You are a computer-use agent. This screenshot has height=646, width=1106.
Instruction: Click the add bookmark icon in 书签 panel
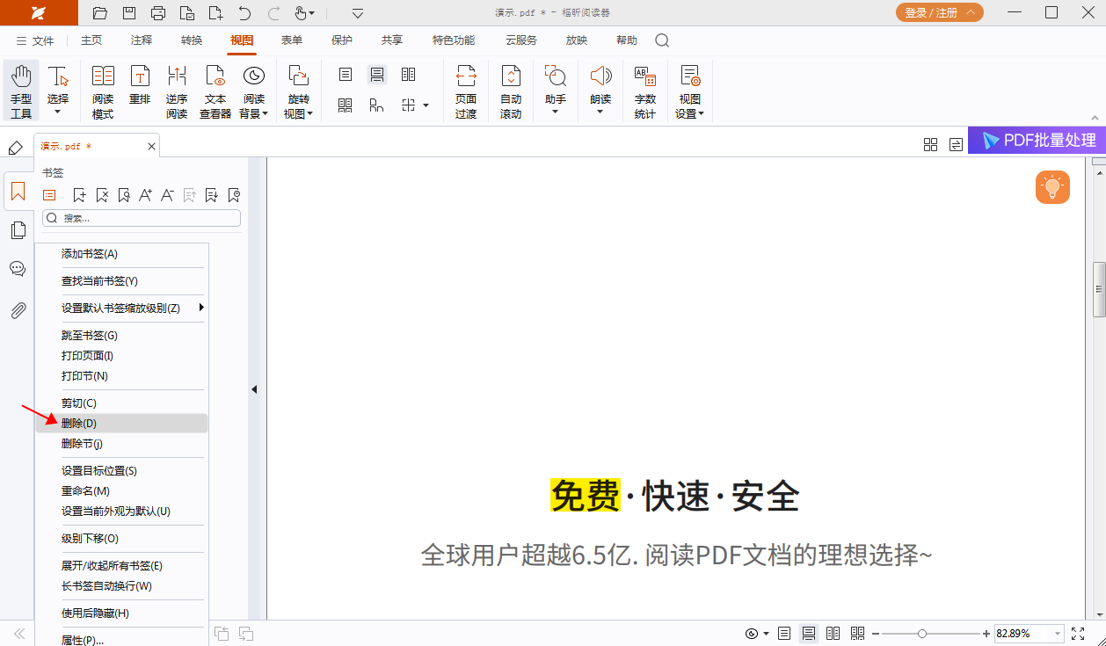tap(80, 195)
